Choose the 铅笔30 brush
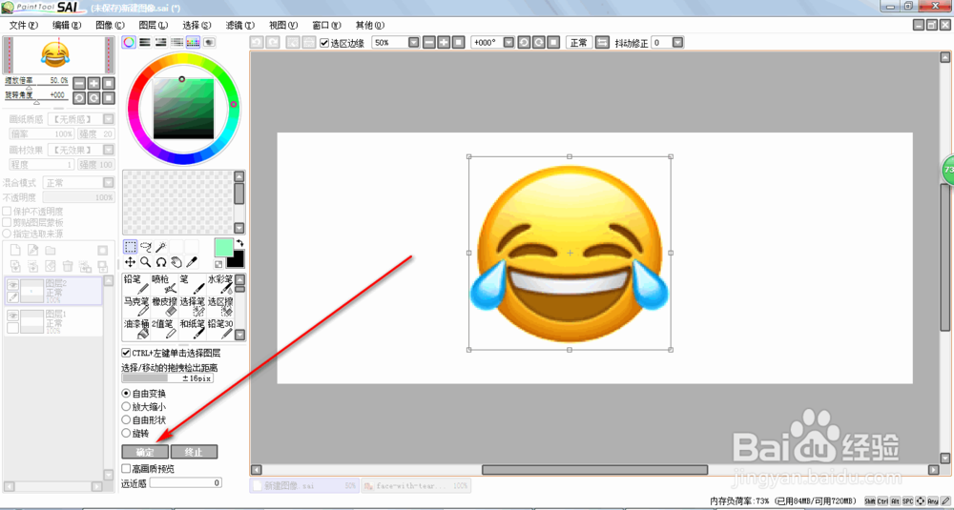The height and width of the screenshot is (510, 954). pyautogui.click(x=220, y=330)
